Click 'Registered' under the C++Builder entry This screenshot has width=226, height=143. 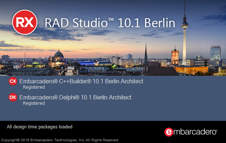pos(34,87)
